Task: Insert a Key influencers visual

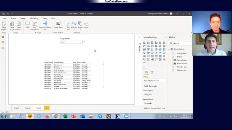Action: (x=35, y=26)
